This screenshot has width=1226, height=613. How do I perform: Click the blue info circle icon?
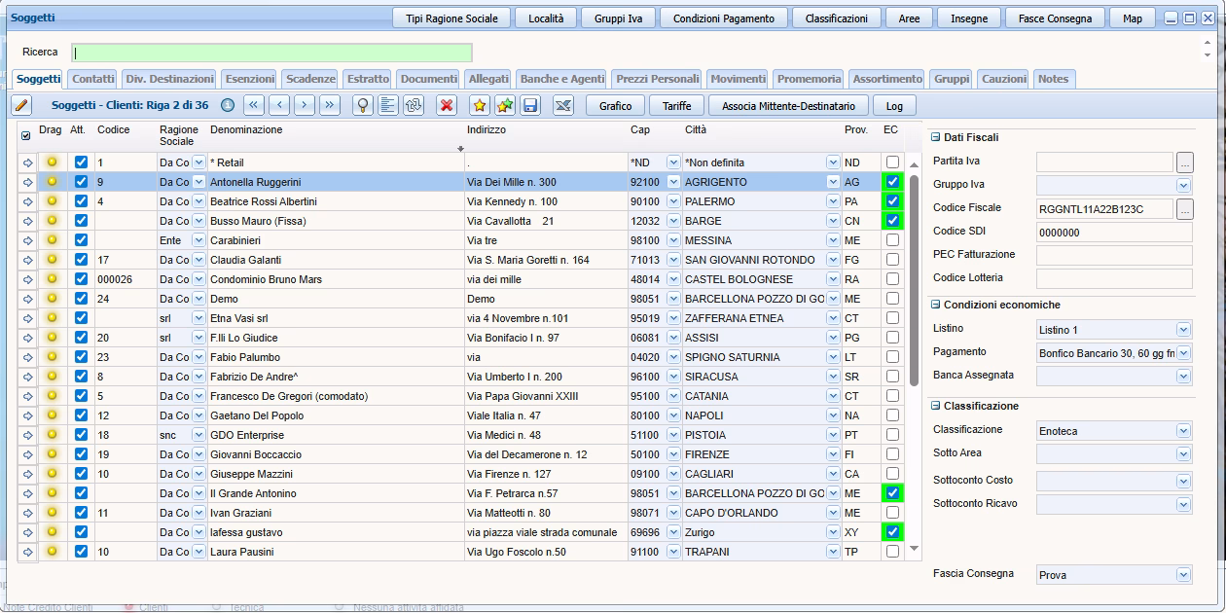click(228, 105)
